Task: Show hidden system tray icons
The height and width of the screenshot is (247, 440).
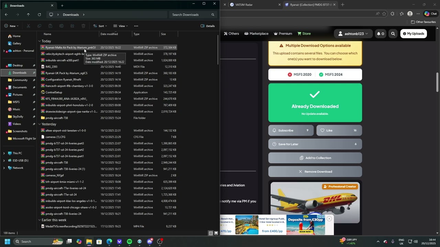Action: click(378, 242)
